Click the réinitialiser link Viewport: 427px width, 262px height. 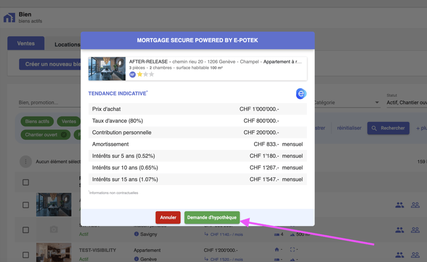click(349, 128)
